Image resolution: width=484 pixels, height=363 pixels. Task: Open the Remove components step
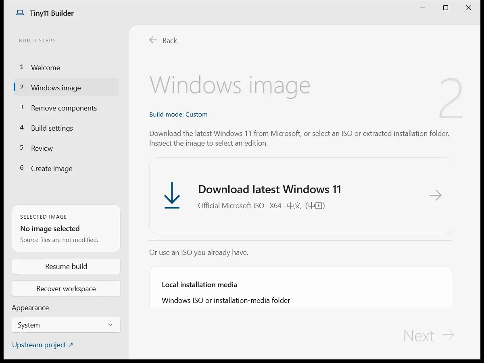pyautogui.click(x=66, y=108)
